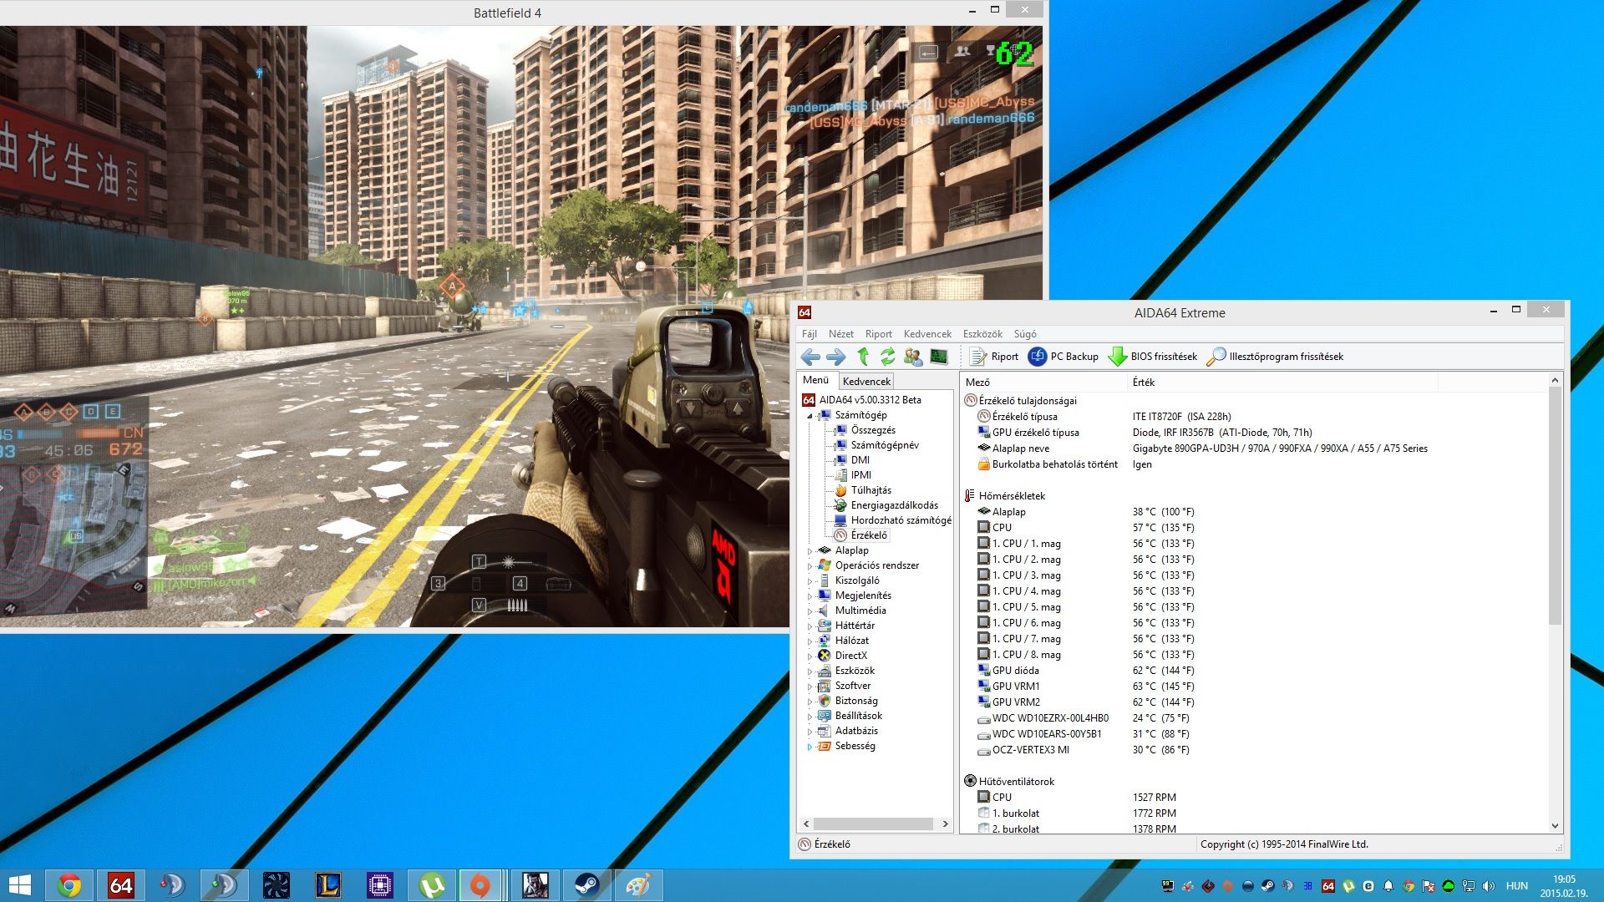Expand the Kiszolgáló tree node
The width and height of the screenshot is (1604, 902).
click(810, 581)
